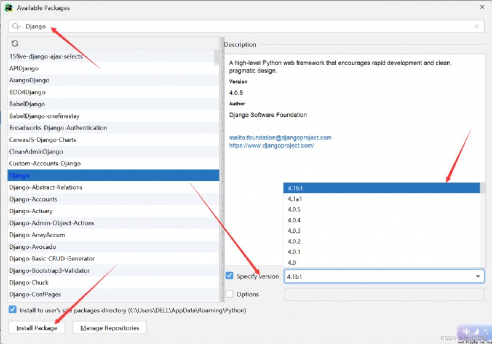
Task: Select Broadworks-Django-Authentication package
Action: [x=113, y=128]
